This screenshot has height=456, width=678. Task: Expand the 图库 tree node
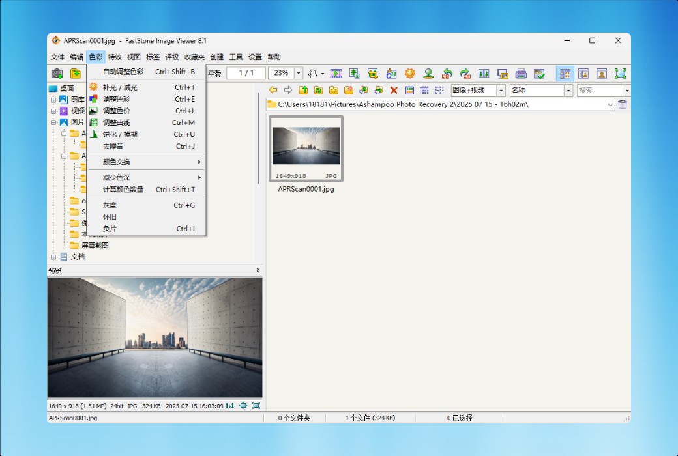coord(53,100)
